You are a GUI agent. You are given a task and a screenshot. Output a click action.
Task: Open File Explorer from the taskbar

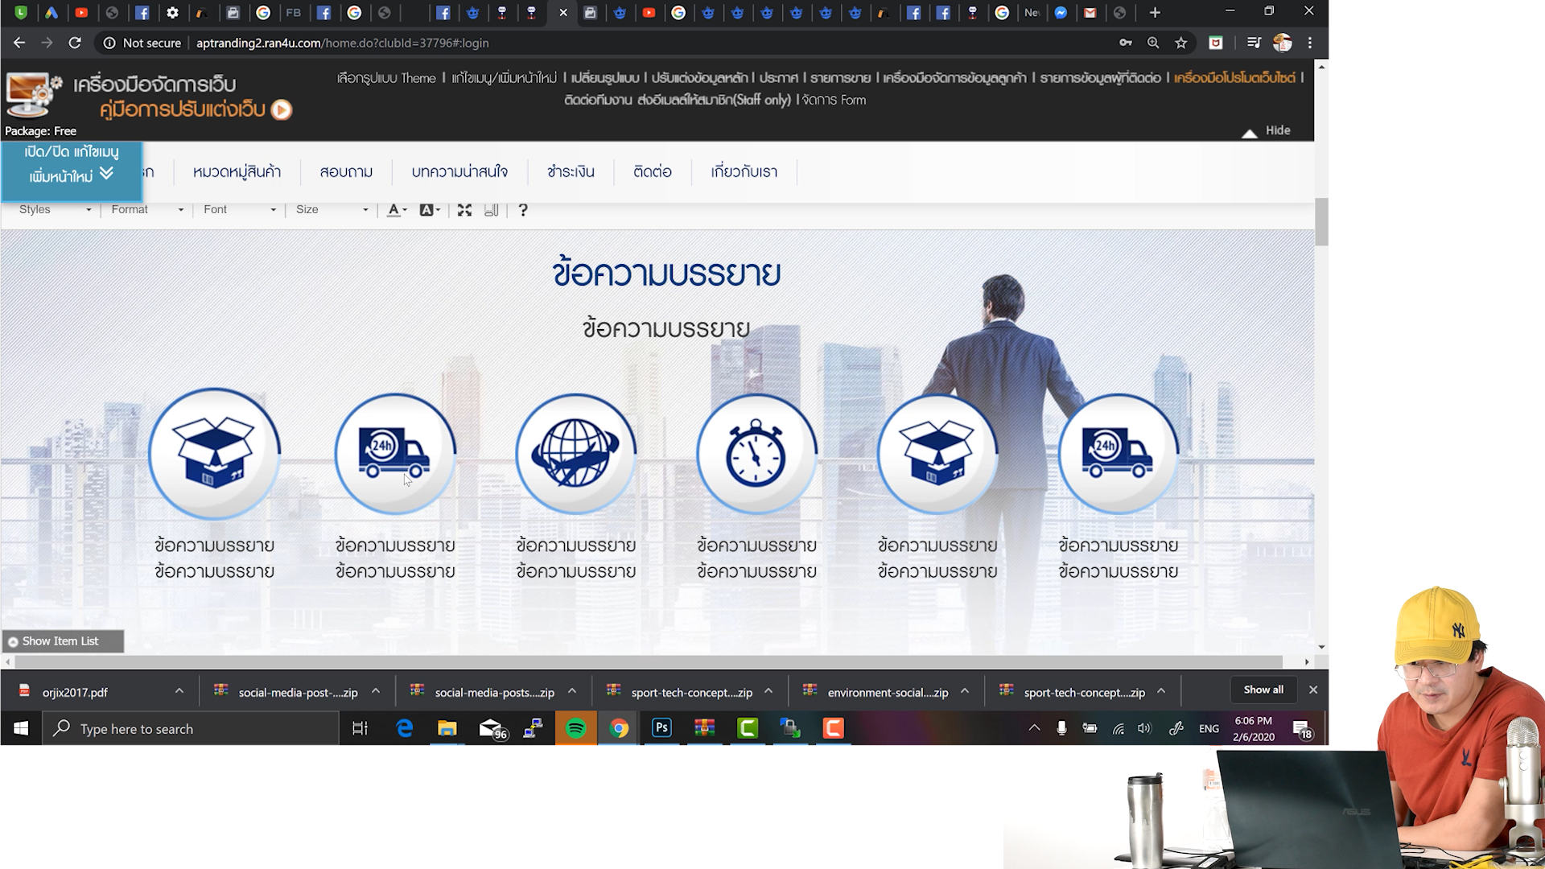[447, 728]
